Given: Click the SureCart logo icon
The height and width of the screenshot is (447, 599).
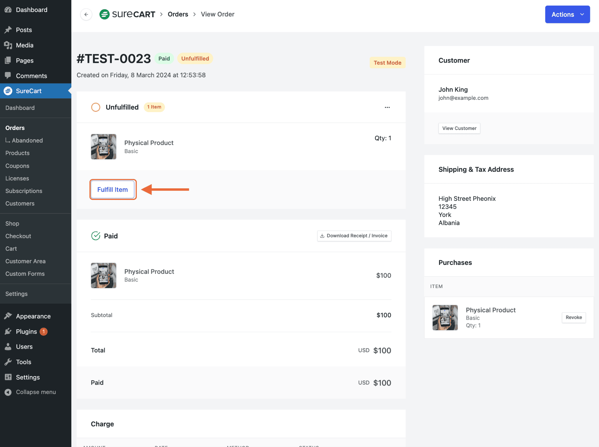Looking at the screenshot, I should coord(104,14).
